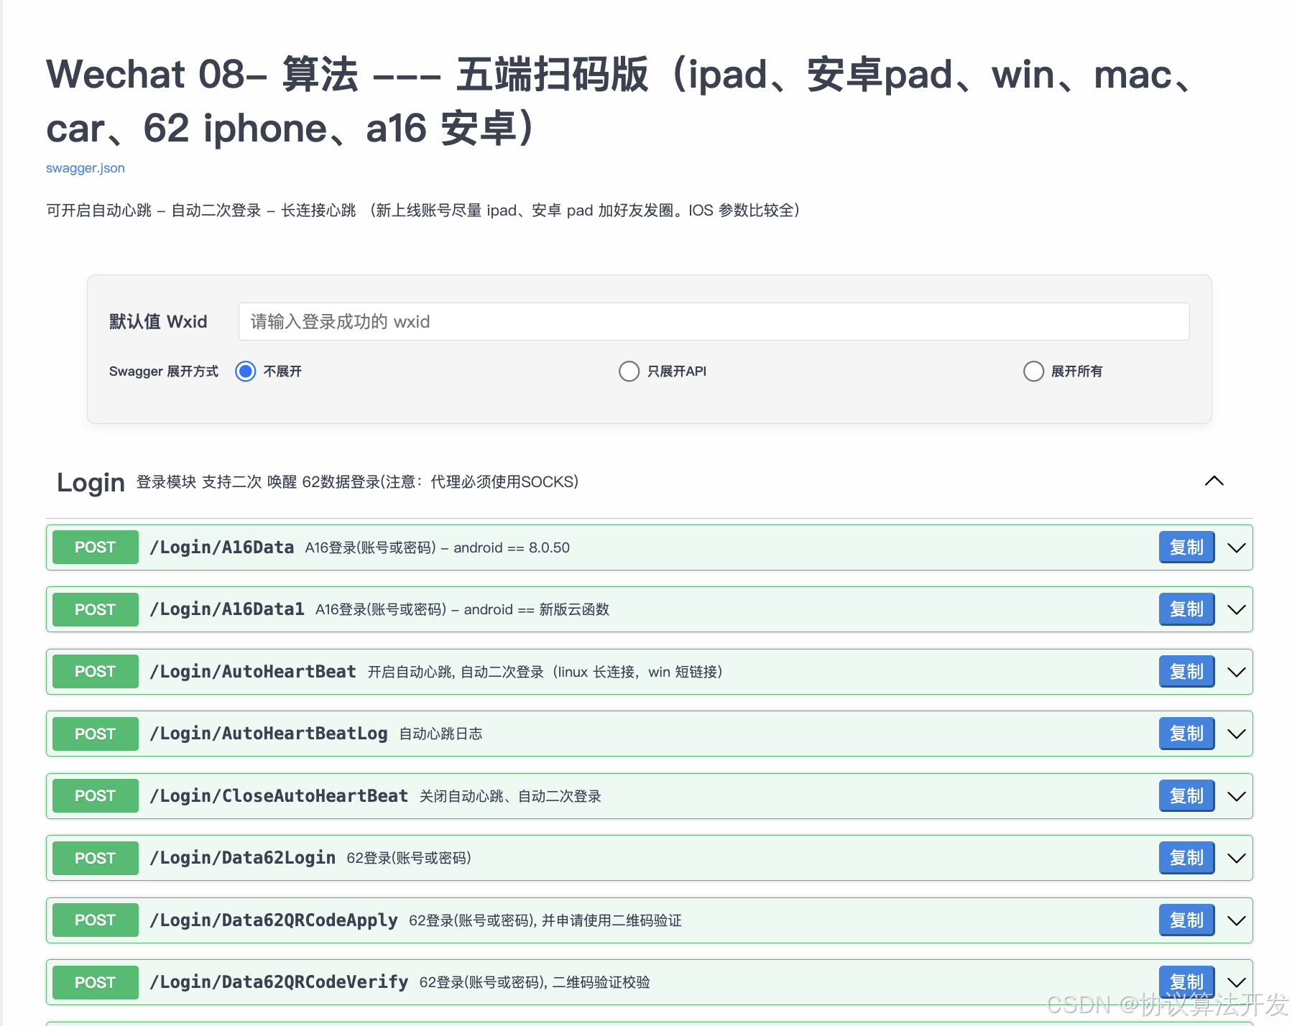Expand the /Login/A16Data row chevron
Screen dimensions: 1292x1026
click(1236, 548)
